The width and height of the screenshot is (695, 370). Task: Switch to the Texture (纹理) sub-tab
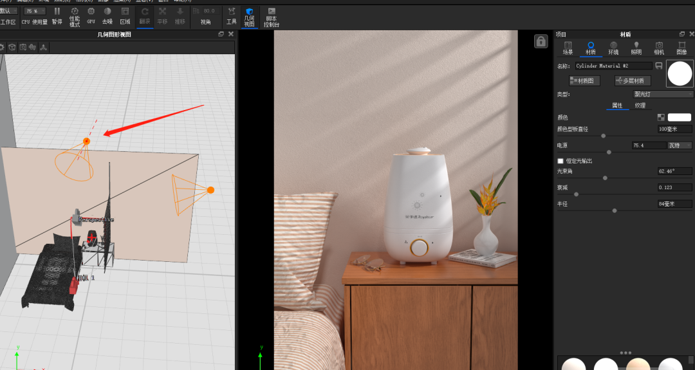point(640,106)
